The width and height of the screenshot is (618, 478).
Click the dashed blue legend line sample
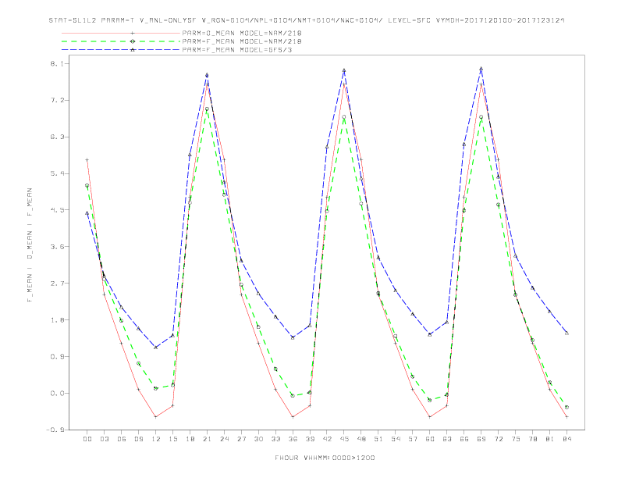coord(121,50)
